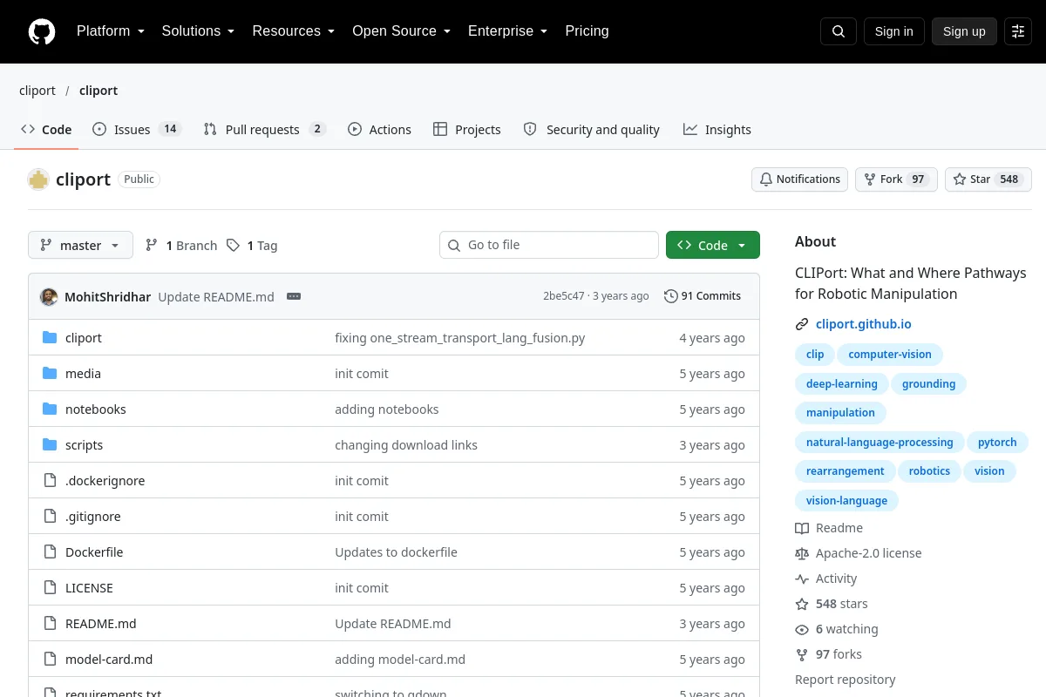This screenshot has height=697, width=1046.
Task: Click folder icon beside scripts
Action: (x=50, y=445)
